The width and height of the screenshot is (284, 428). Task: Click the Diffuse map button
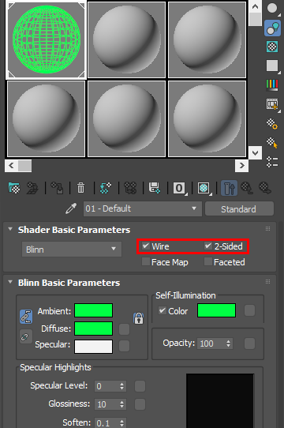coord(124,329)
